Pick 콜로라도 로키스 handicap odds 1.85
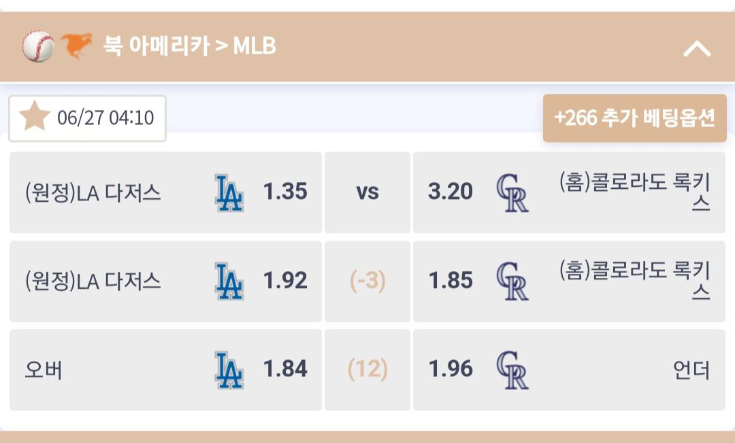 pyautogui.click(x=569, y=281)
